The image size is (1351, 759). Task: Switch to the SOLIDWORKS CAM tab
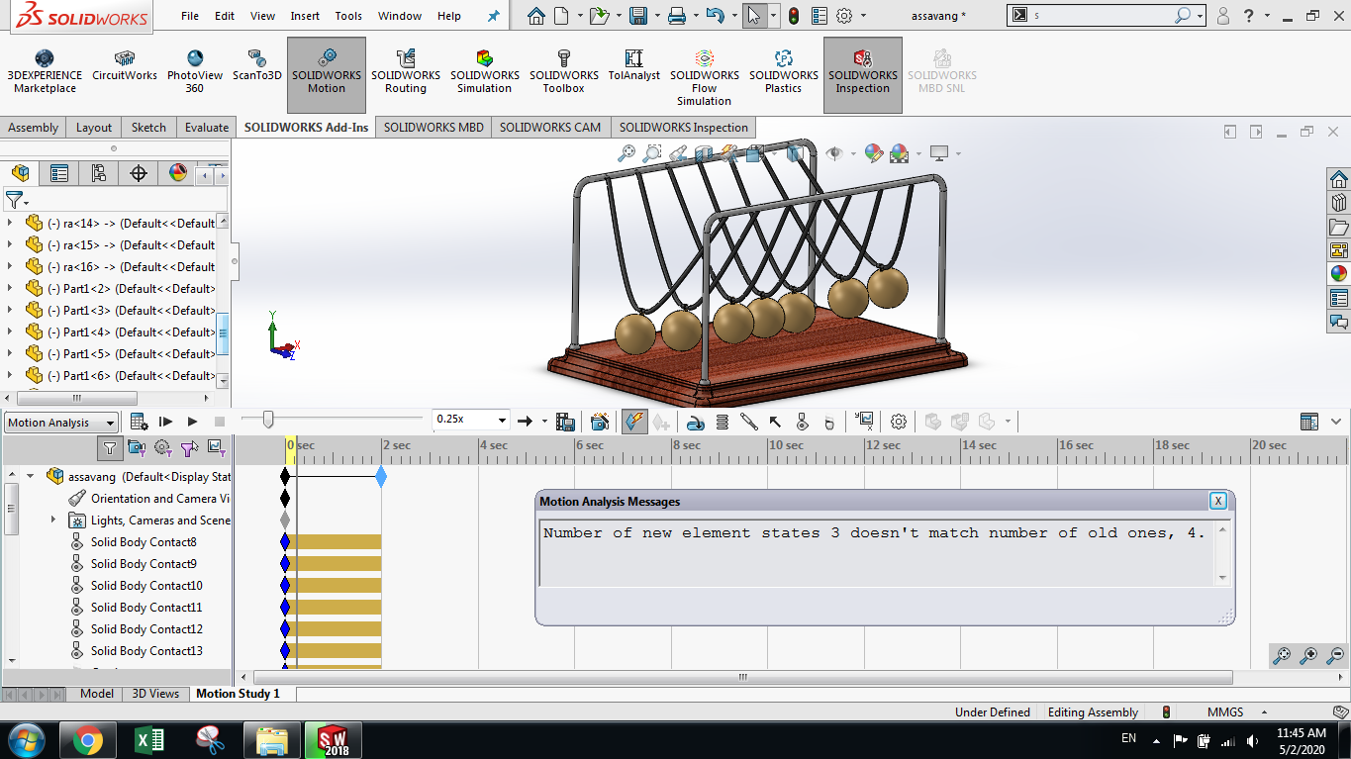click(x=550, y=127)
